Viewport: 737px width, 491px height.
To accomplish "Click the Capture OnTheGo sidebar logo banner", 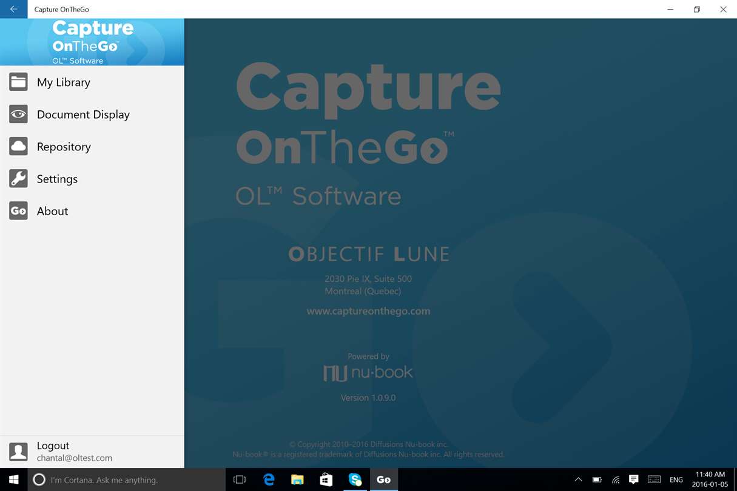I will pos(92,42).
